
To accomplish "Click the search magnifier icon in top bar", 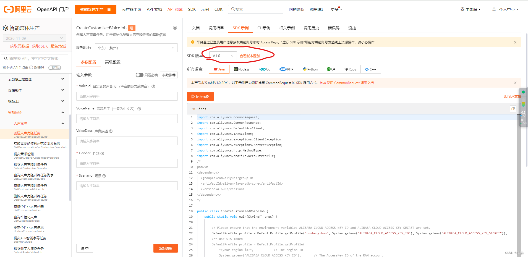I will click(x=233, y=9).
